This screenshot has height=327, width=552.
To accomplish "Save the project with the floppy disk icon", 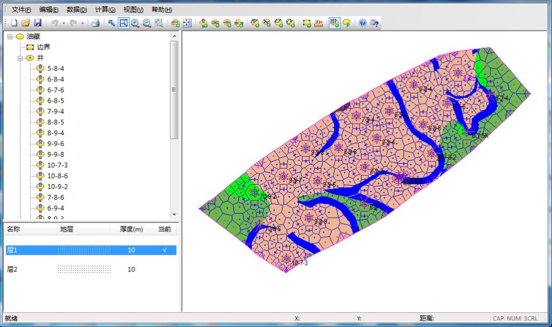I will tap(38, 23).
